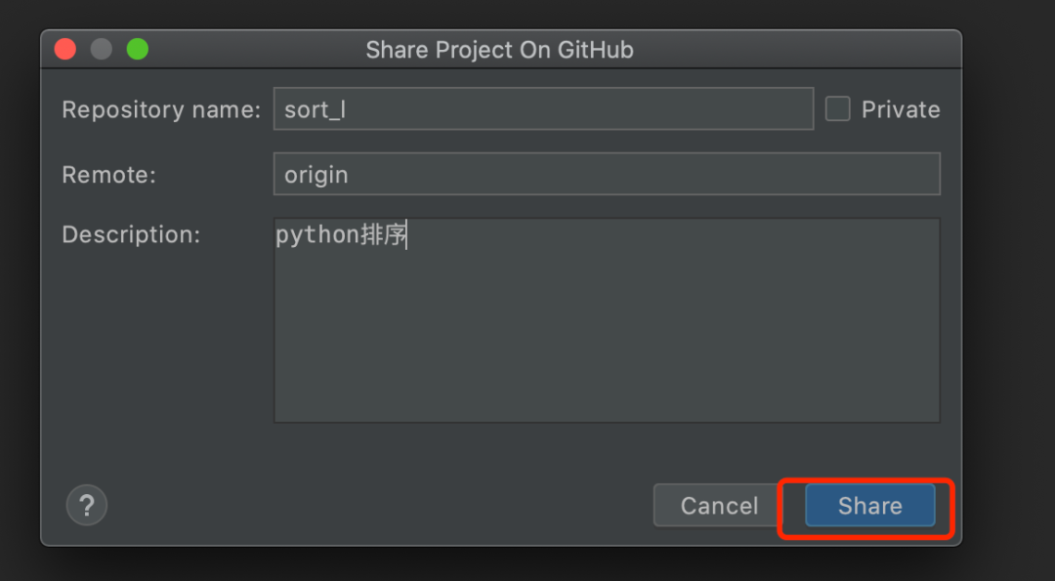This screenshot has height=581, width=1055.
Task: Click blank dialog area left of Cancel
Action: (391, 505)
